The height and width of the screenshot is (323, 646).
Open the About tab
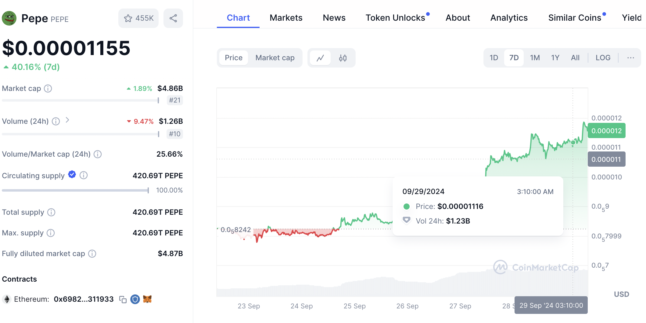coord(458,18)
